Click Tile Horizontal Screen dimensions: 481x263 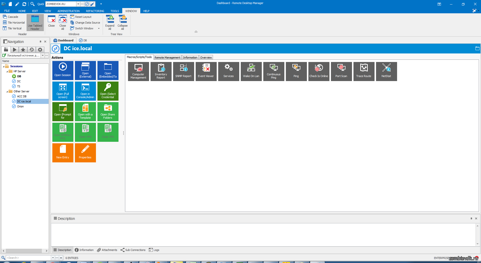(x=14, y=23)
